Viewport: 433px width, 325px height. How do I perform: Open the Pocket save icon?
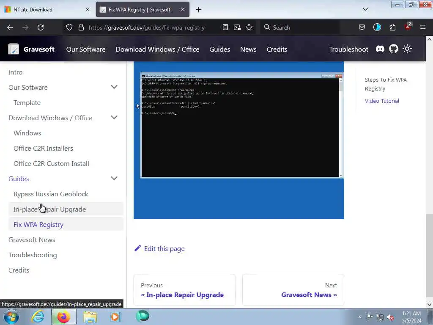coord(362,28)
